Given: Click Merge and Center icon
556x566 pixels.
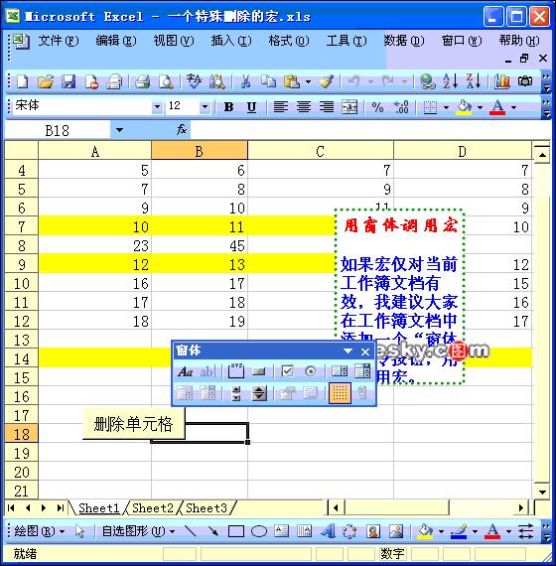Looking at the screenshot, I should (349, 107).
